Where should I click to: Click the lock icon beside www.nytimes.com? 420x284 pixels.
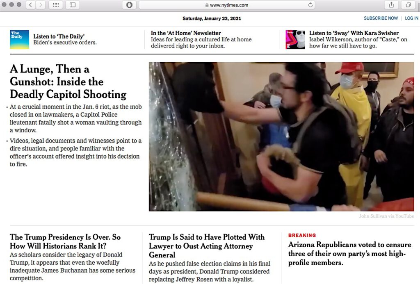[207, 5]
